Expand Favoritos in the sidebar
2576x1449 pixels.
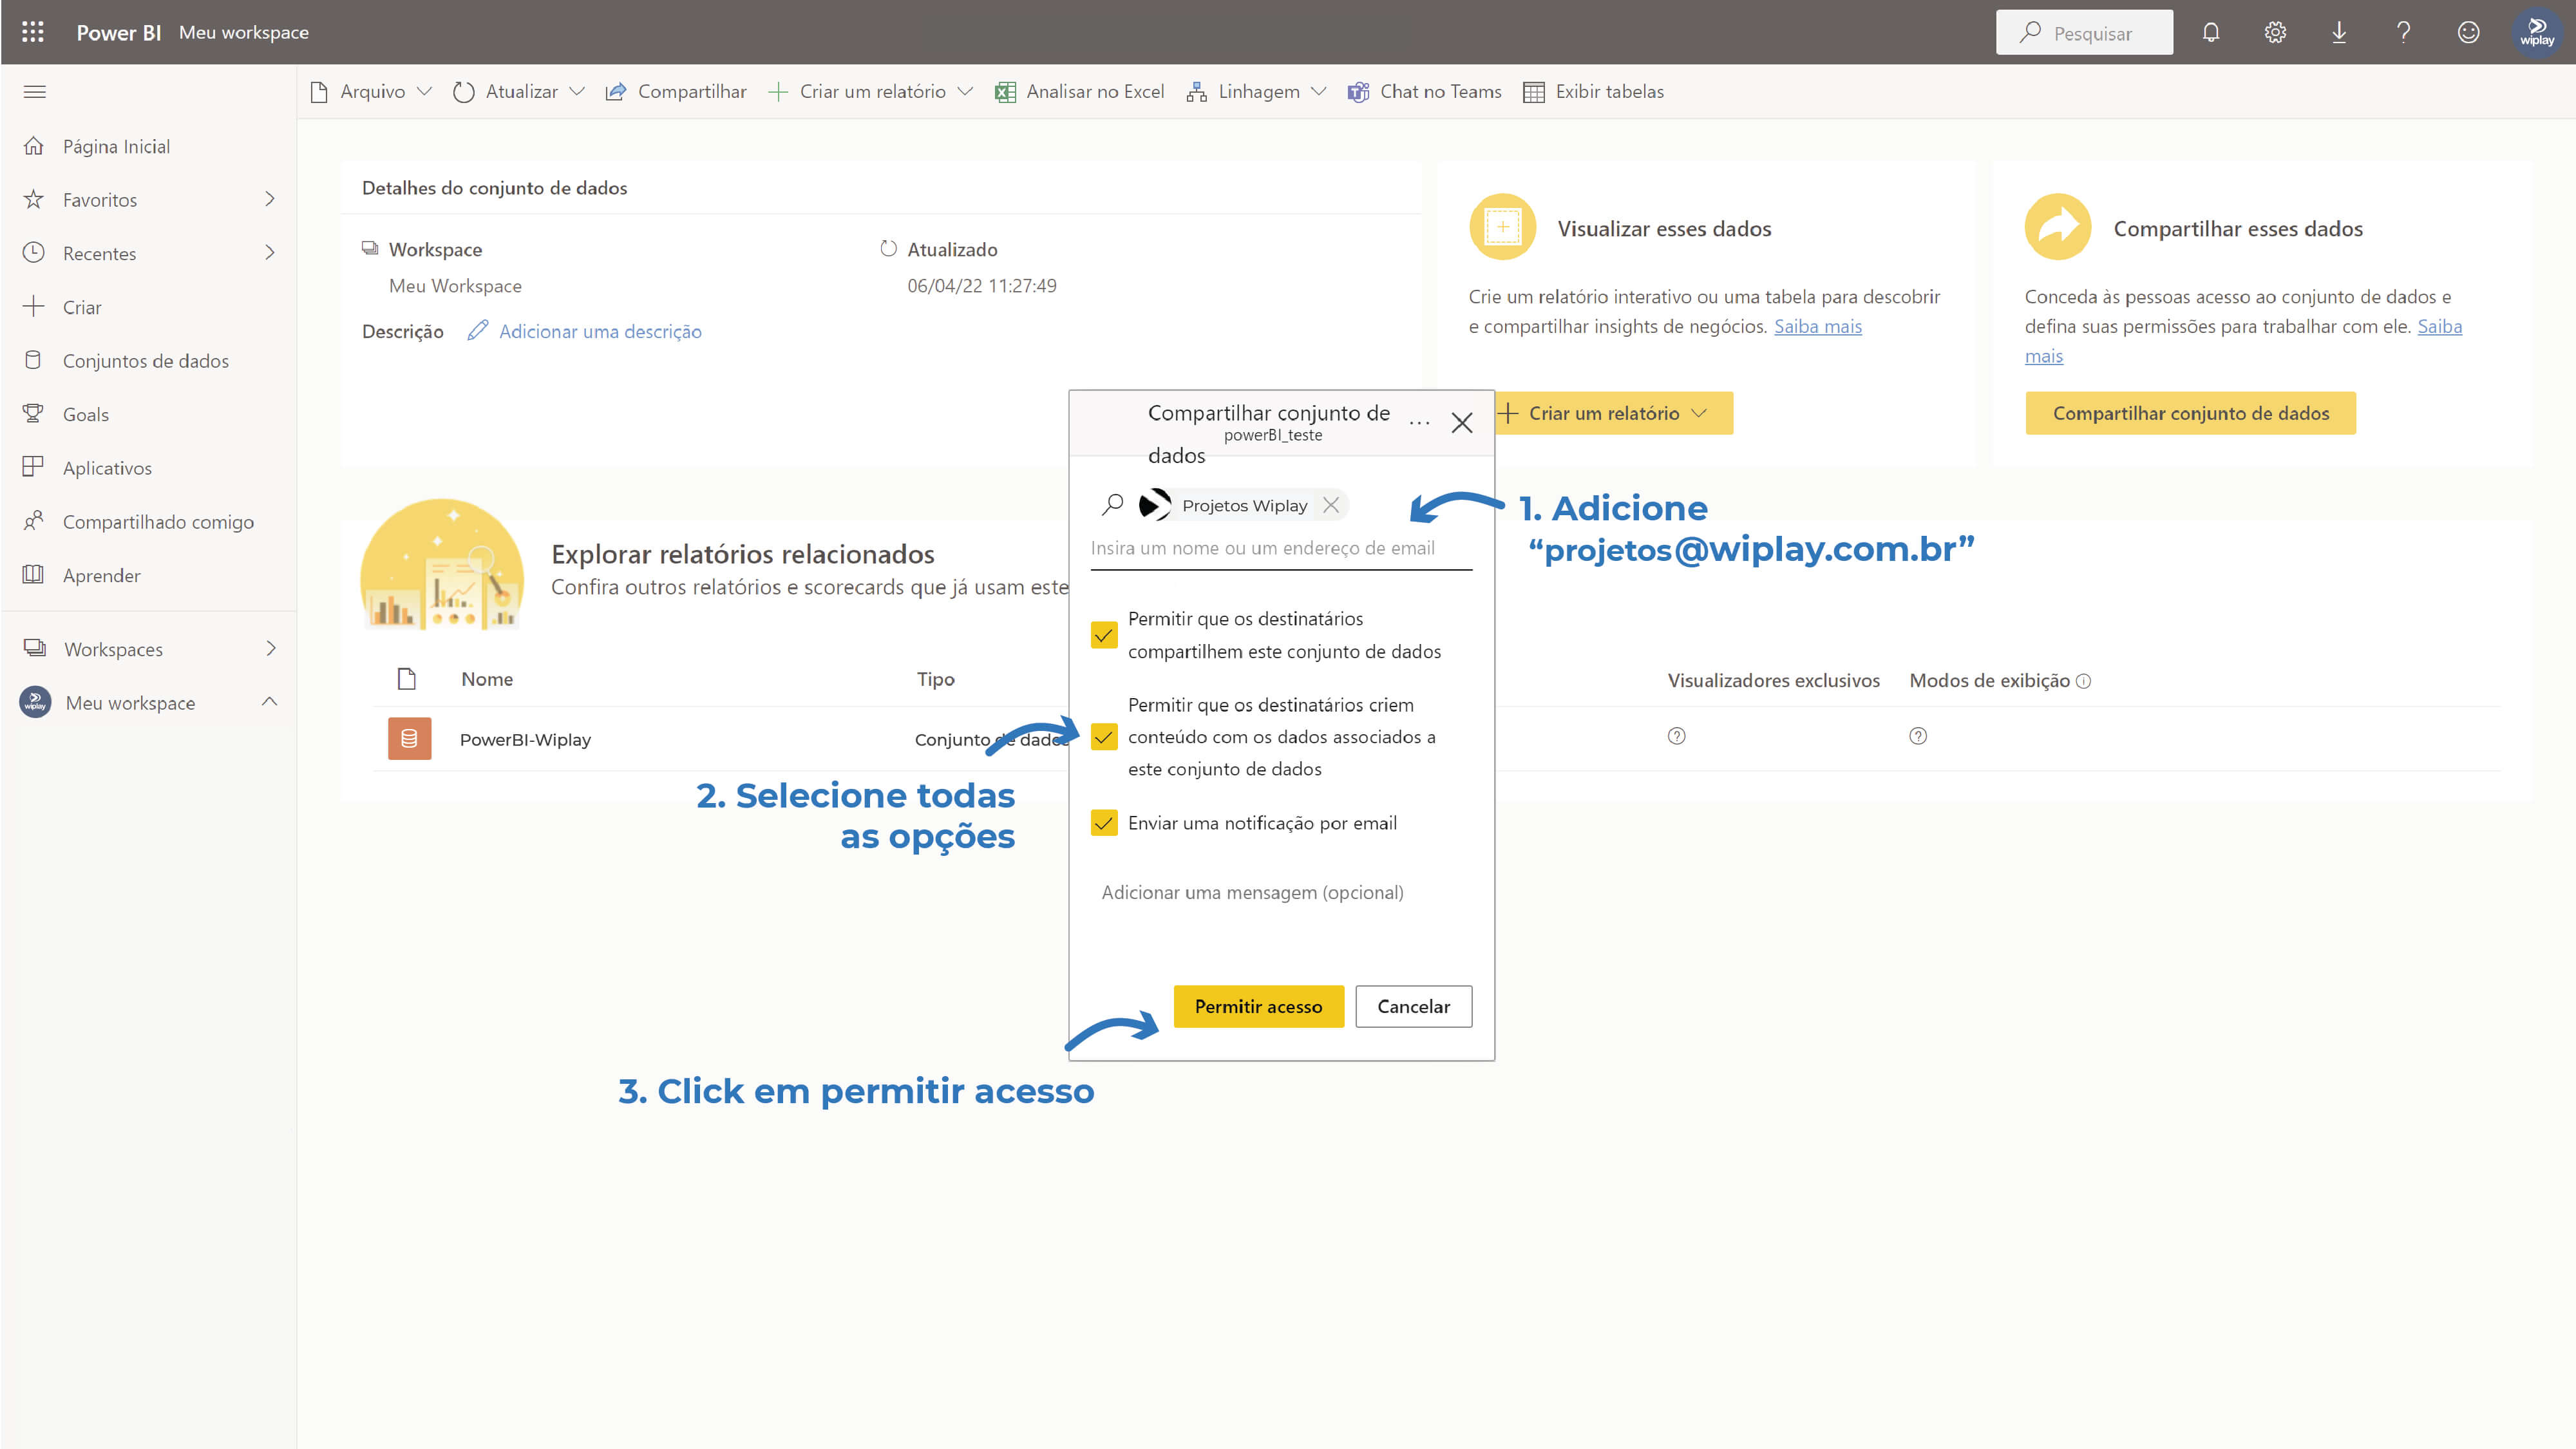tap(269, 199)
